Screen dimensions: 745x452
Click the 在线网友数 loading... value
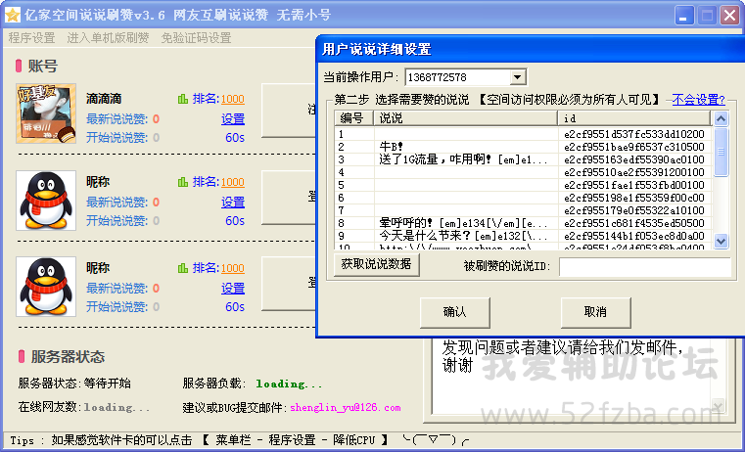pos(116,407)
